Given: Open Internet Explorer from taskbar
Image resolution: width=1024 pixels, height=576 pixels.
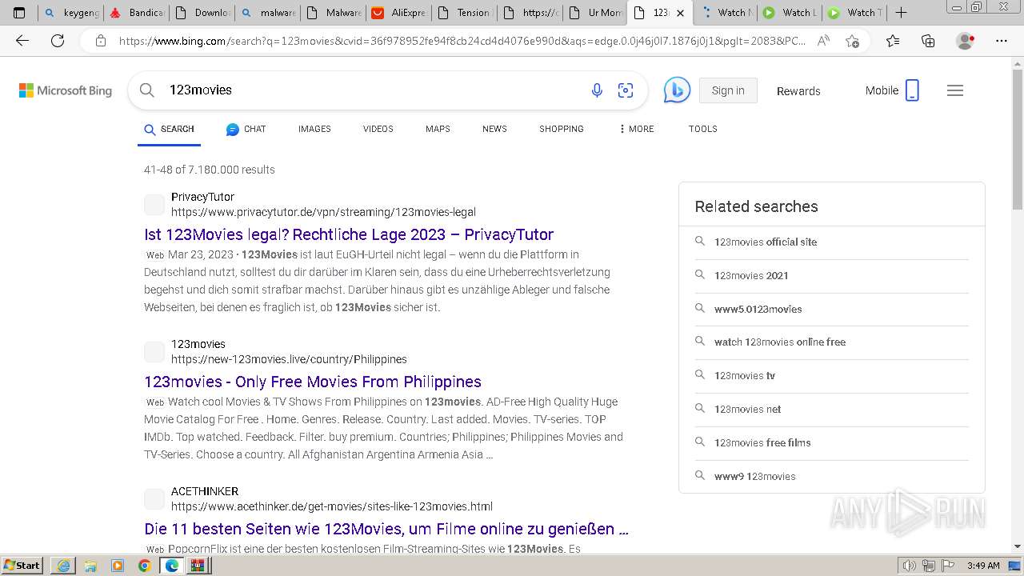Looking at the screenshot, I should 63,566.
